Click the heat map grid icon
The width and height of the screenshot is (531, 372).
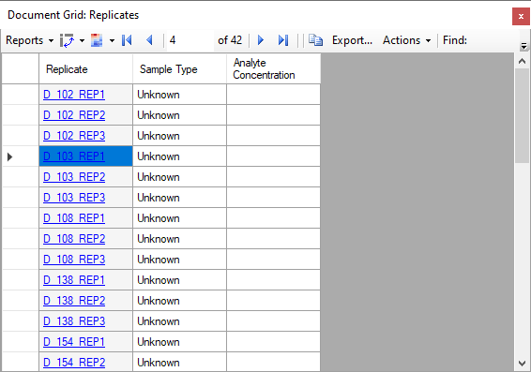[97, 40]
